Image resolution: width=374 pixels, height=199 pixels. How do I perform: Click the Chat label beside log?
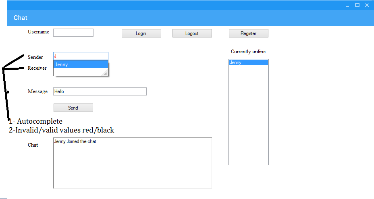click(33, 145)
